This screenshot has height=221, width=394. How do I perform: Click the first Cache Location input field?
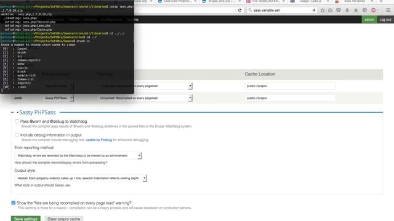coord(290,86)
